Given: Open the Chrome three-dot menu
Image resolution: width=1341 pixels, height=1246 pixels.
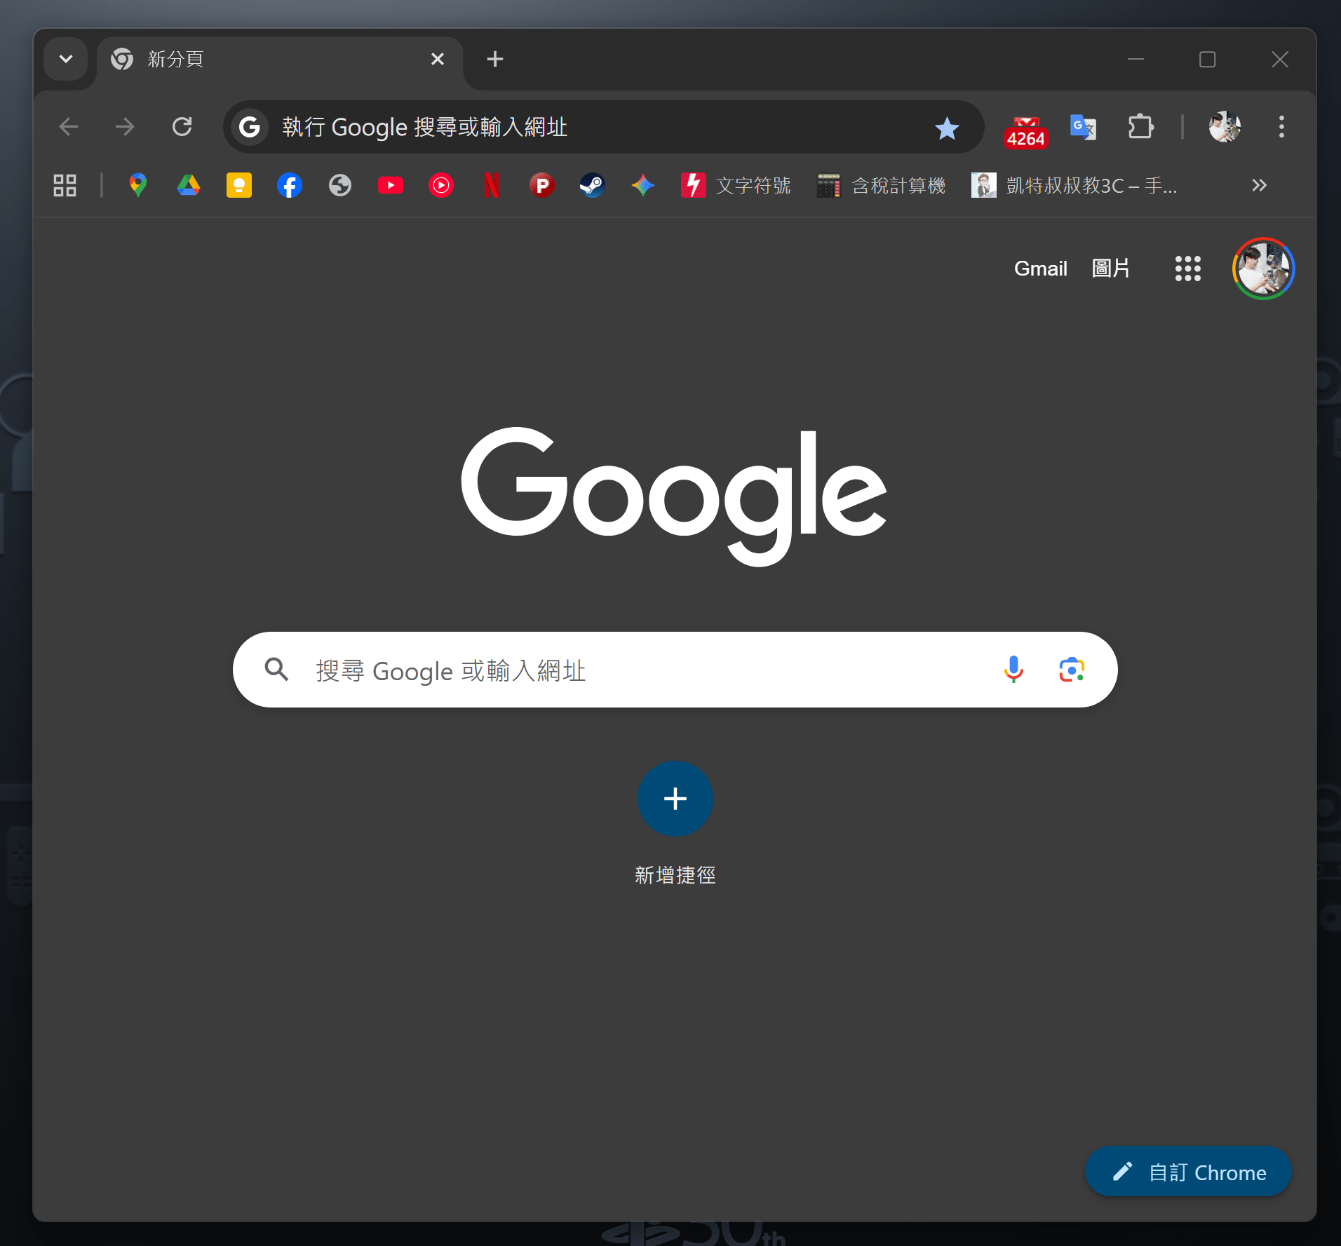Looking at the screenshot, I should click(x=1281, y=128).
